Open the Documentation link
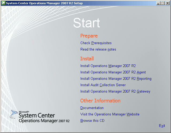The image size is (171, 133). click(x=92, y=108)
